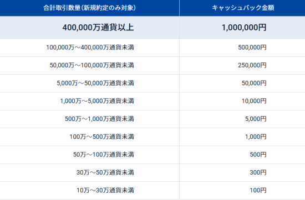Click the 250,000円 amount cell
This screenshot has height=200, width=305.
(x=242, y=65)
